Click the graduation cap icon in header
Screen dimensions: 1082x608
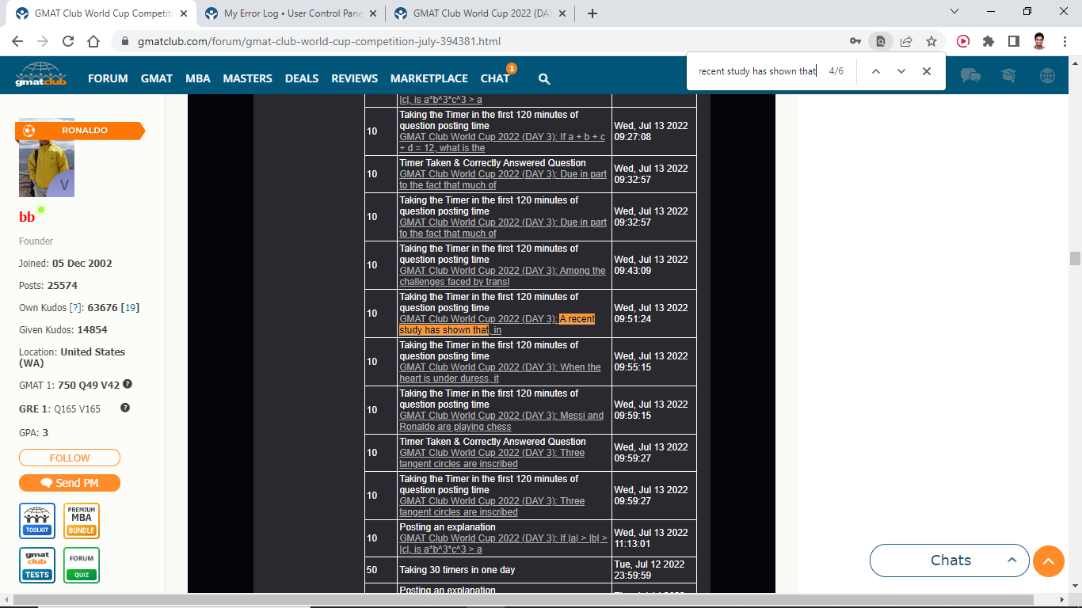click(1008, 76)
